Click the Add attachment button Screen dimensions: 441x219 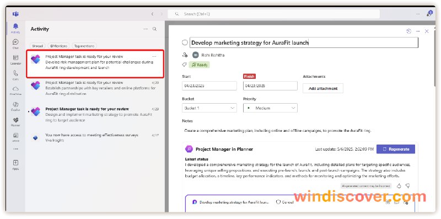coord(323,88)
